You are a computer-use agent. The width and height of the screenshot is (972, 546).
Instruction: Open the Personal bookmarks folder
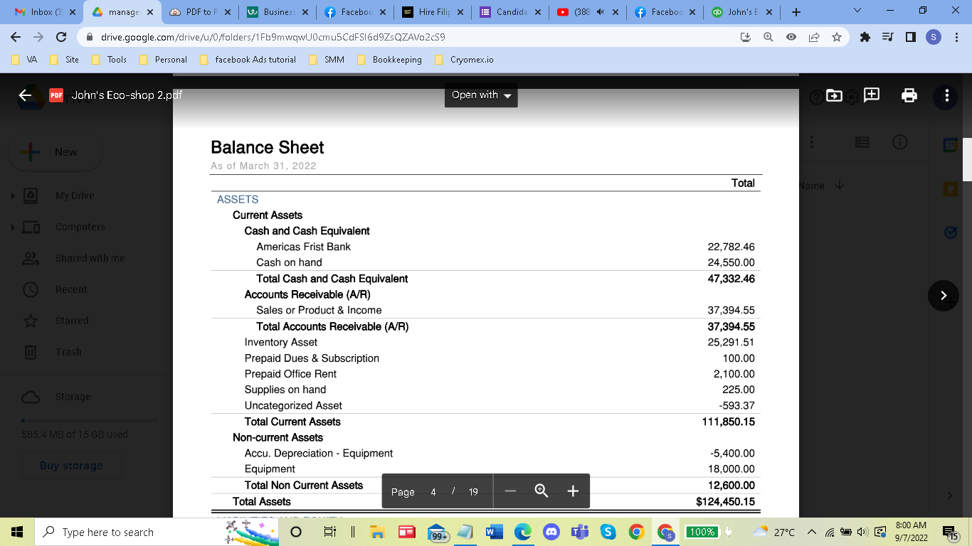164,60
